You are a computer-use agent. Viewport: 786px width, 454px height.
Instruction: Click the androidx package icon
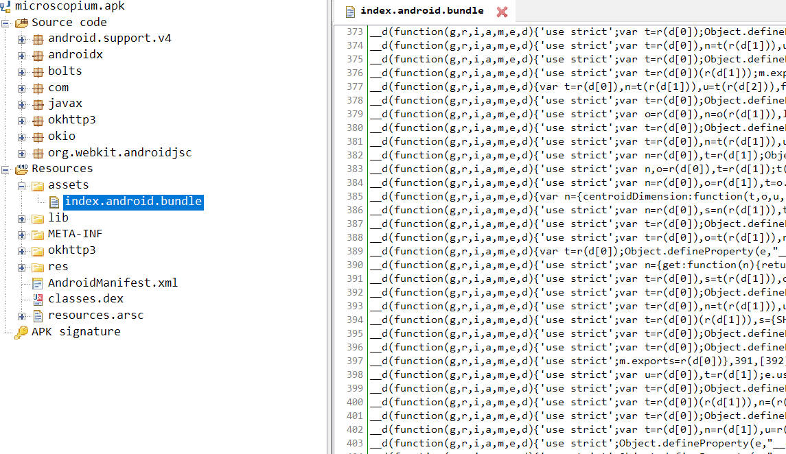pos(38,55)
